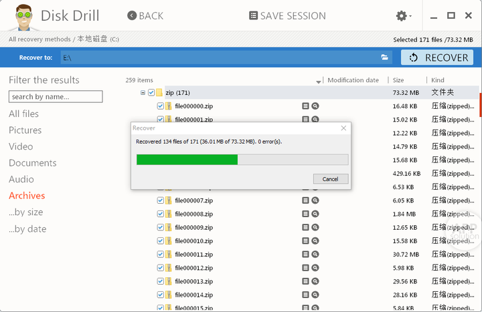Click the green recovery progress bar
This screenshot has height=312, width=482.
tap(187, 160)
